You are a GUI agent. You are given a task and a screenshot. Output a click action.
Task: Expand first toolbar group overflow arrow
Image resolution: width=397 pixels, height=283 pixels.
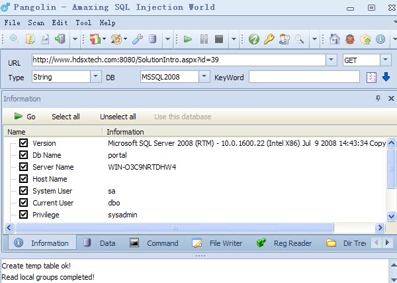(x=75, y=39)
